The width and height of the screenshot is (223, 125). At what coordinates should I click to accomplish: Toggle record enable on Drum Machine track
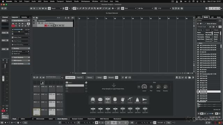[x=46, y=26]
